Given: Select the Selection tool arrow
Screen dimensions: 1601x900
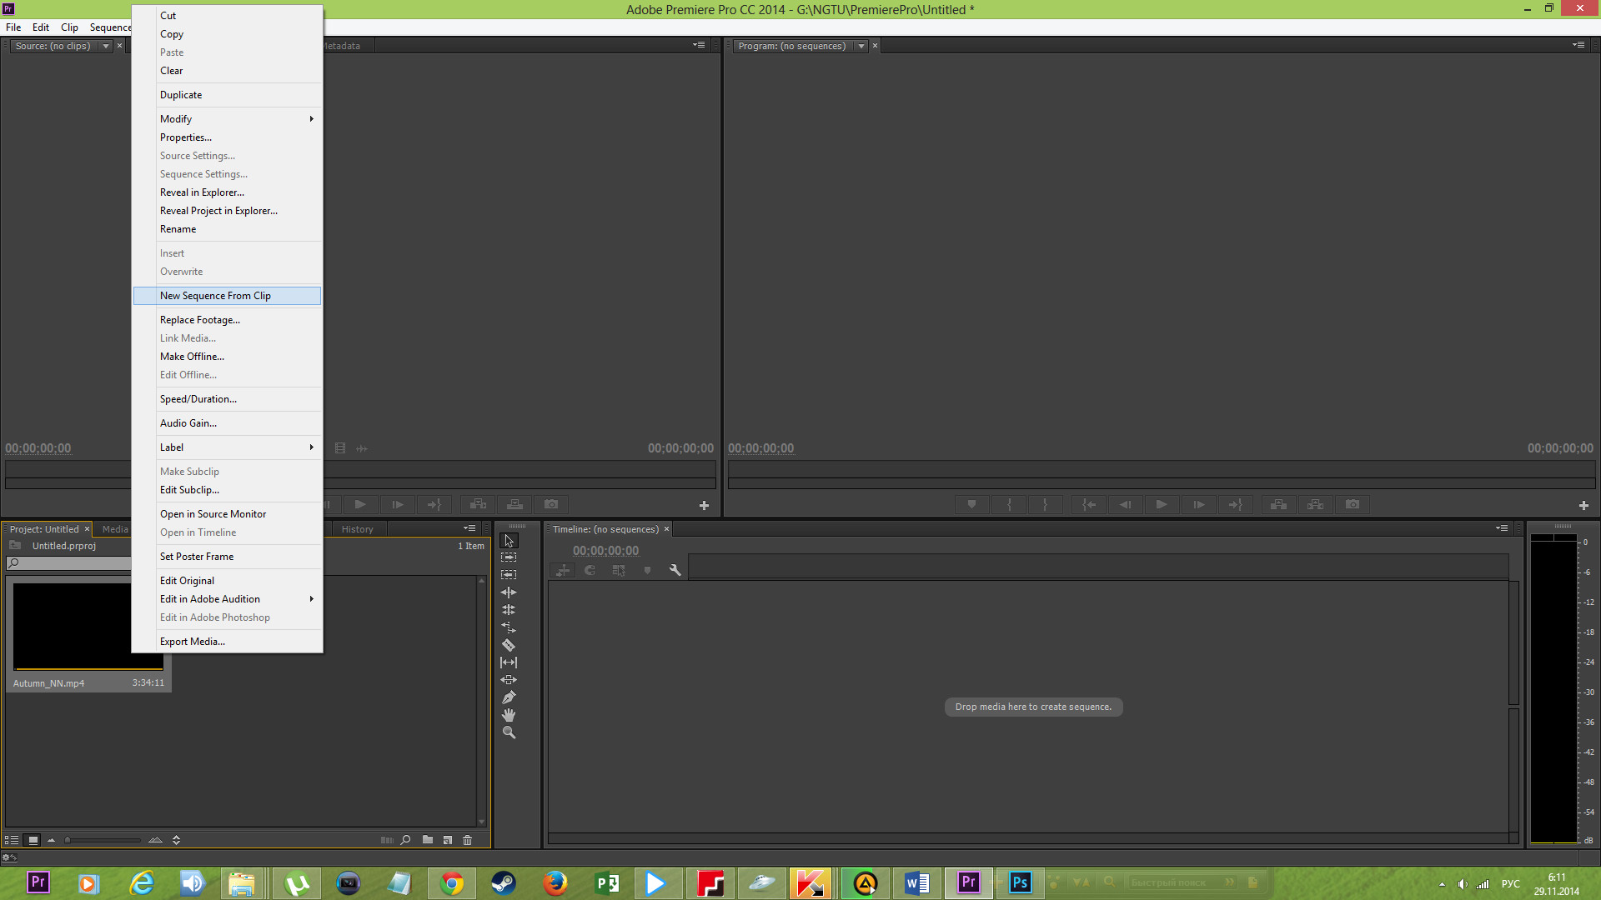Looking at the screenshot, I should [x=509, y=541].
